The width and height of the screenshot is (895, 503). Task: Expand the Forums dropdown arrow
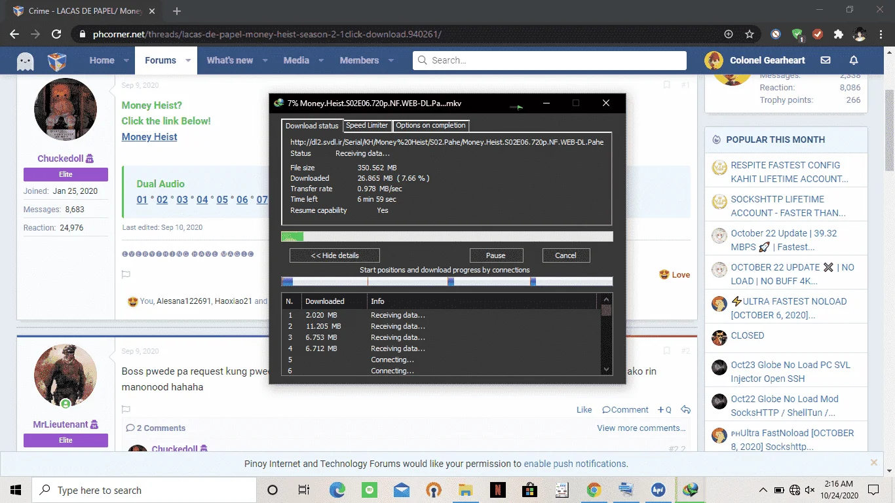(x=188, y=60)
